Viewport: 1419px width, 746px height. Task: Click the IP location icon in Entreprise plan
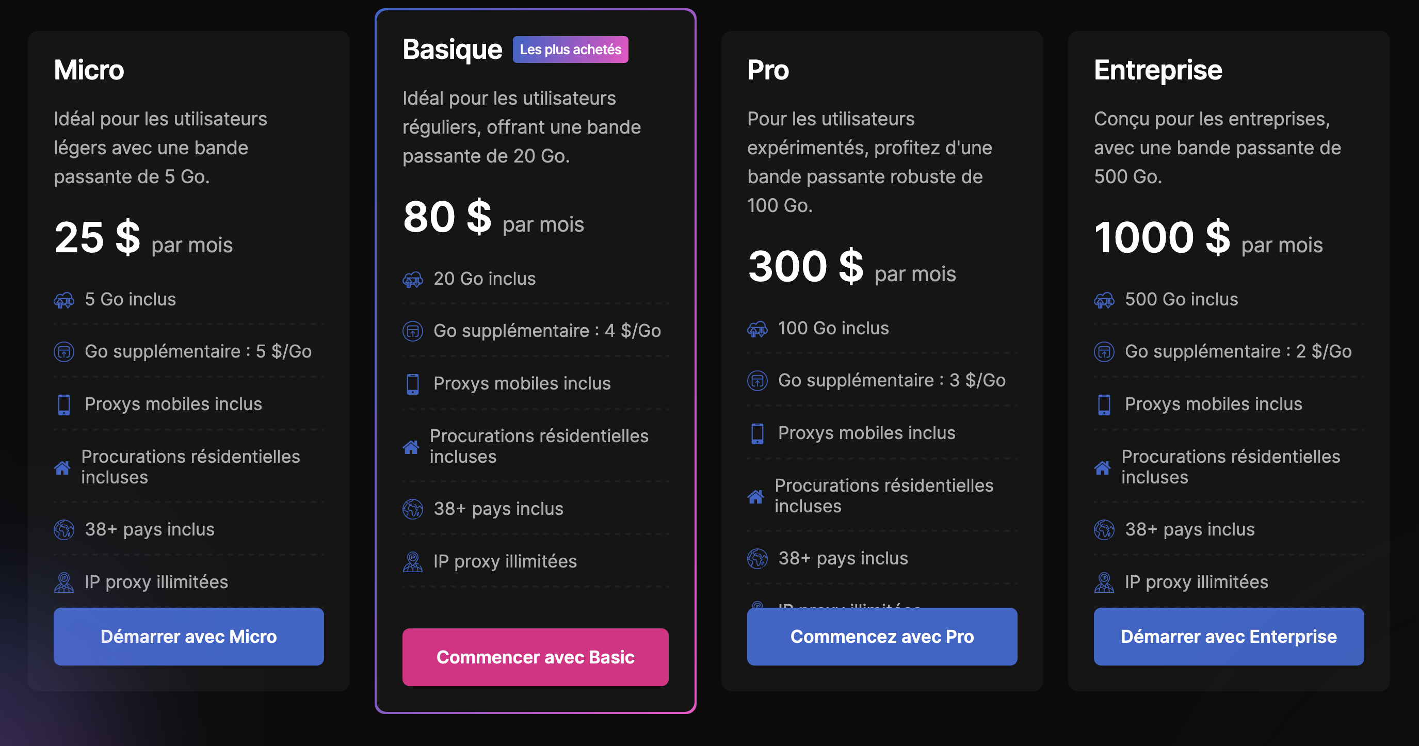coord(1104,582)
